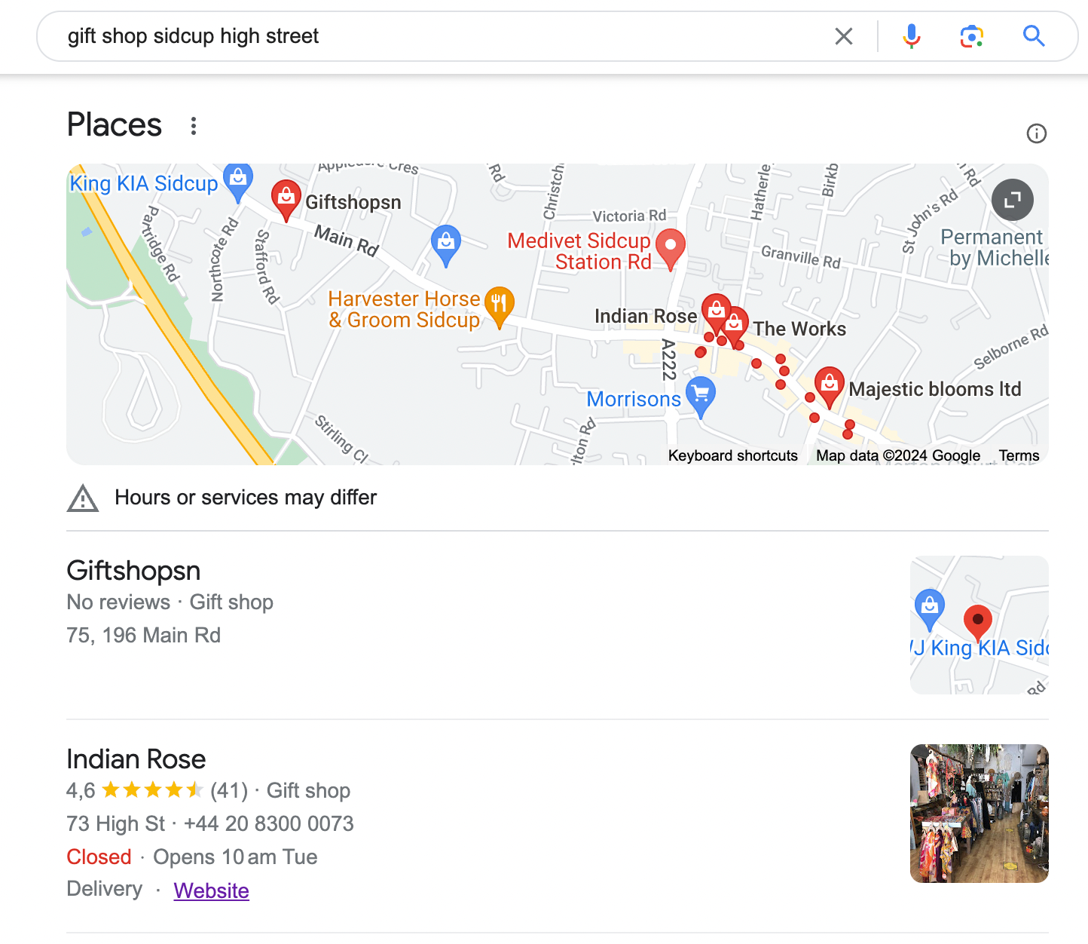Select the Harvester Horse & Groom restaurant map icon
Viewport: 1088px width, 944px height.
499,305
